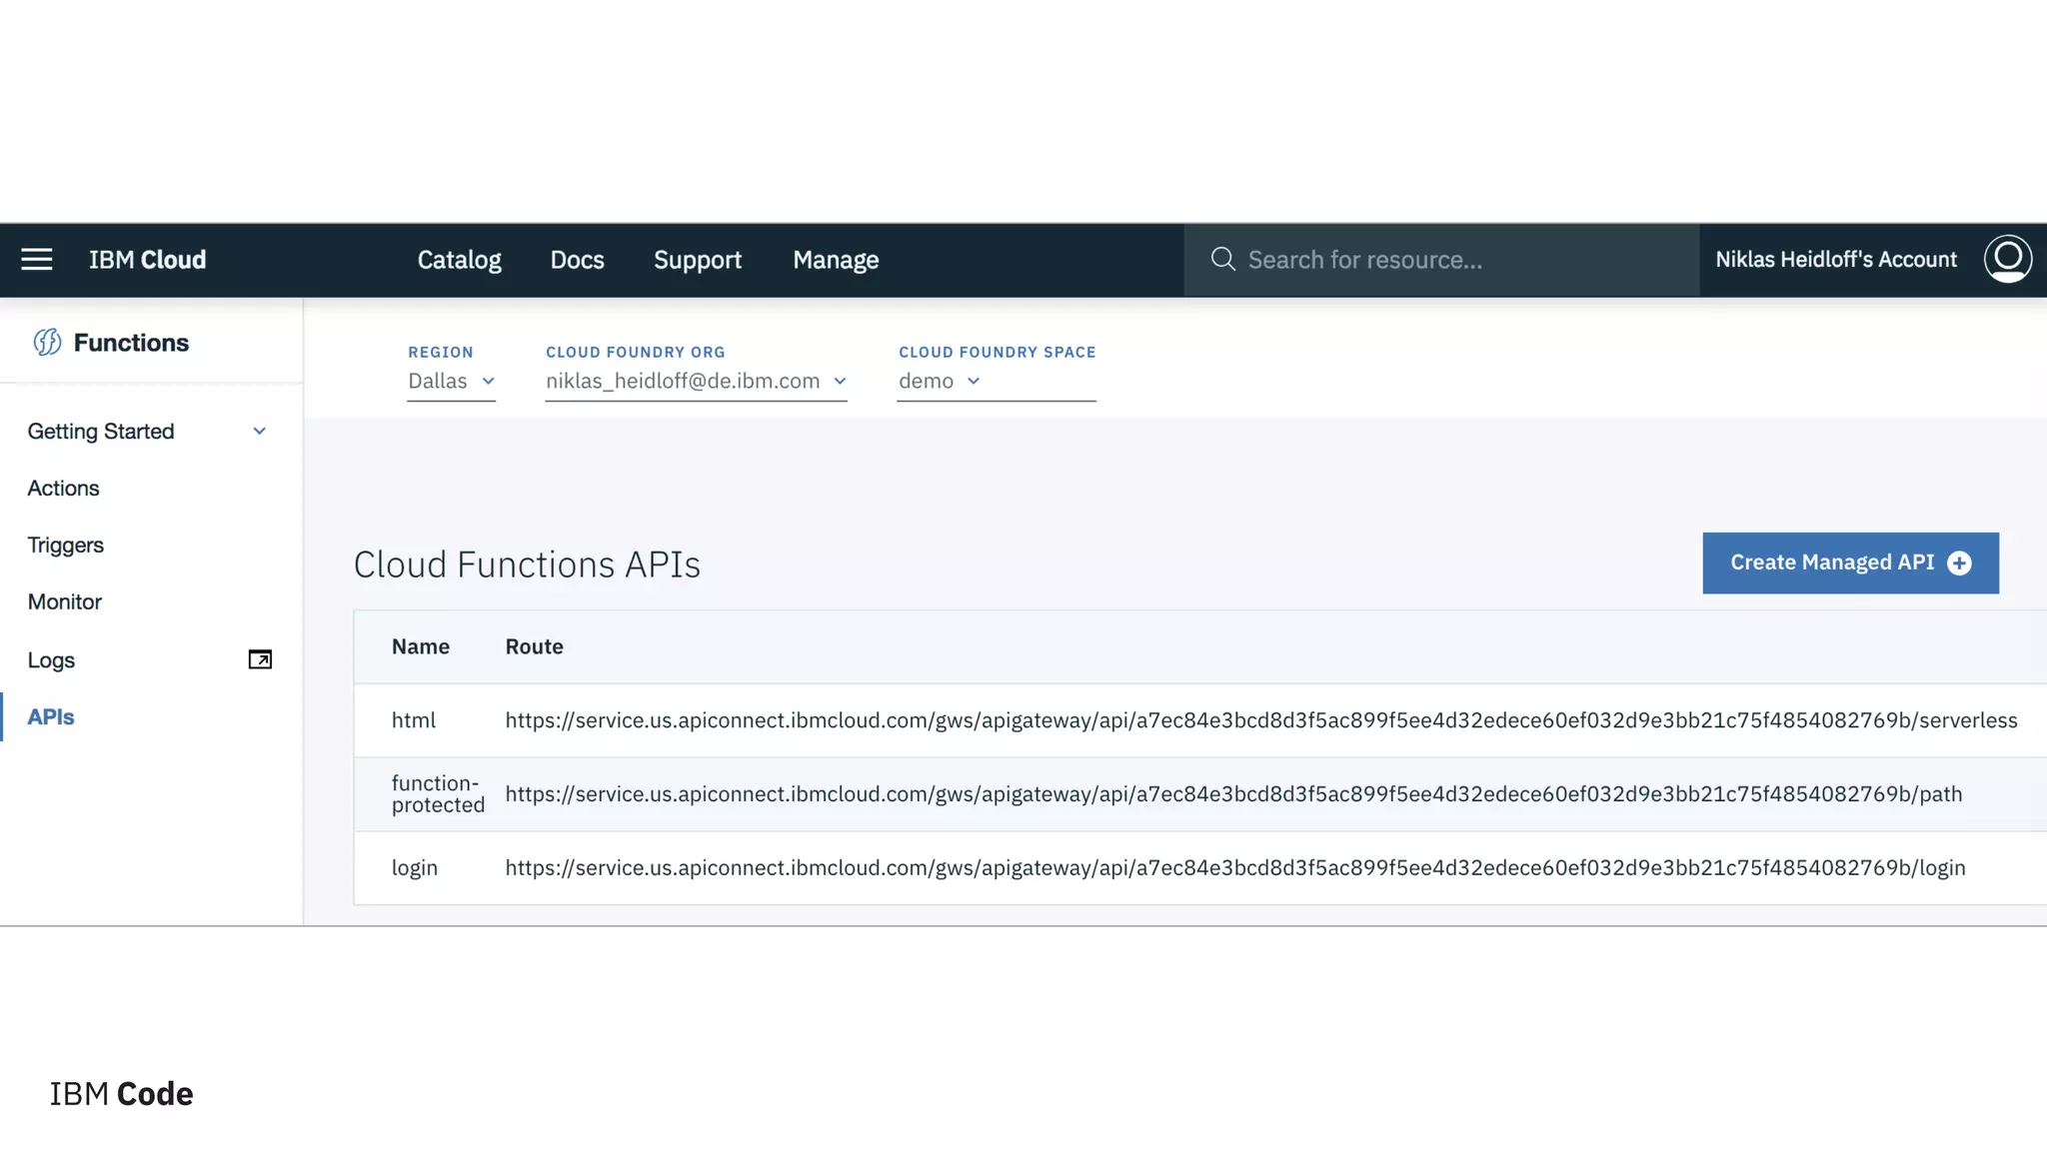
Task: Open the Monitor sidebar item
Action: coord(65,602)
